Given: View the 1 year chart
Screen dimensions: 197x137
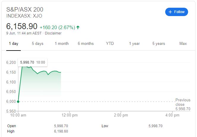Looking at the screenshot, I should pos(134,44).
